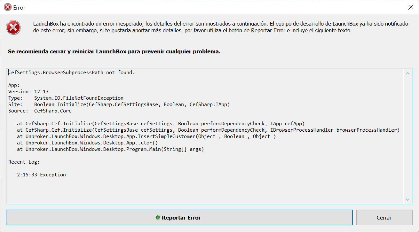Click the title bar error icon
Viewport: 419px width, 232px height.
pos(7,7)
